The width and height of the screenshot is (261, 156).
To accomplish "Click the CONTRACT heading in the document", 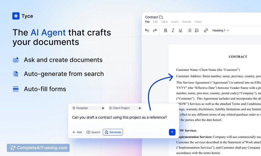I will (238, 57).
